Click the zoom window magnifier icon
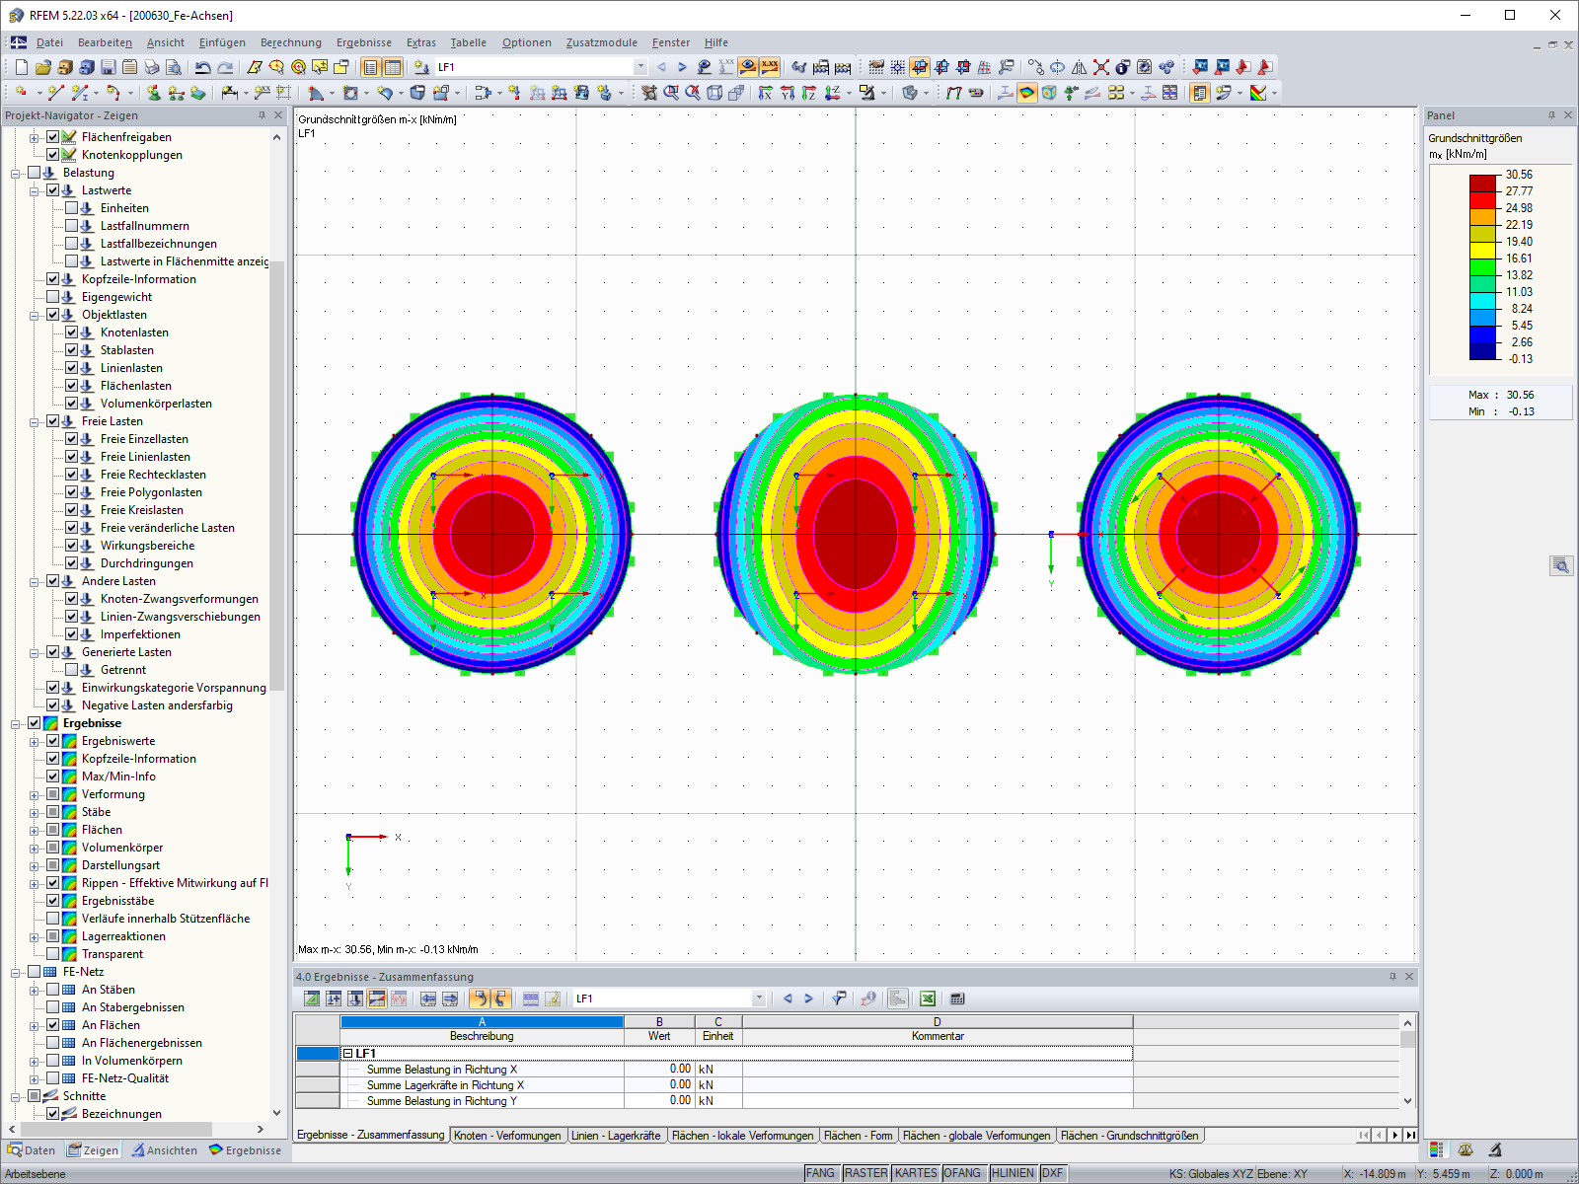The width and height of the screenshot is (1579, 1184). pyautogui.click(x=671, y=93)
